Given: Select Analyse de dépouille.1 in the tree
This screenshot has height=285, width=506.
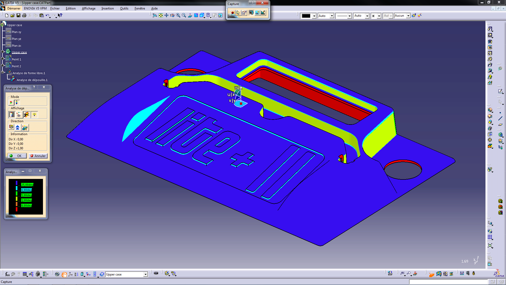Looking at the screenshot, I should pyautogui.click(x=32, y=80).
